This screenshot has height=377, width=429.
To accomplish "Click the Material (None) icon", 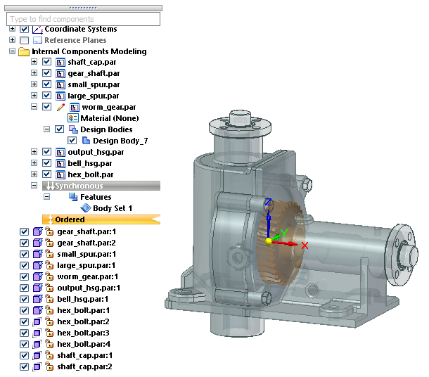I will (x=72, y=118).
